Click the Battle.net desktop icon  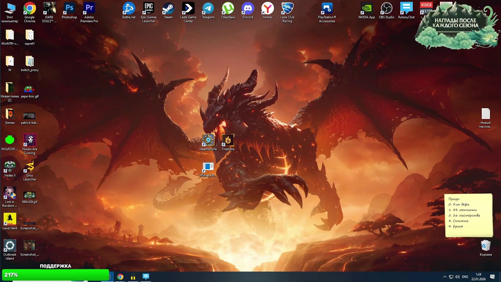tap(129, 11)
